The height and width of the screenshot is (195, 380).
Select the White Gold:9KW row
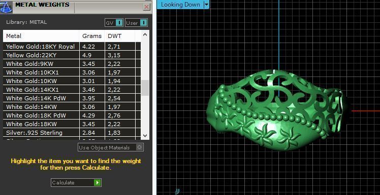tap(72, 64)
